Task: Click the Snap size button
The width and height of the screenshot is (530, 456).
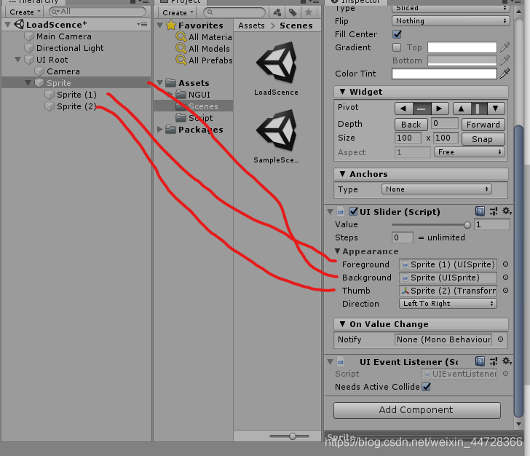Action: pyautogui.click(x=483, y=139)
